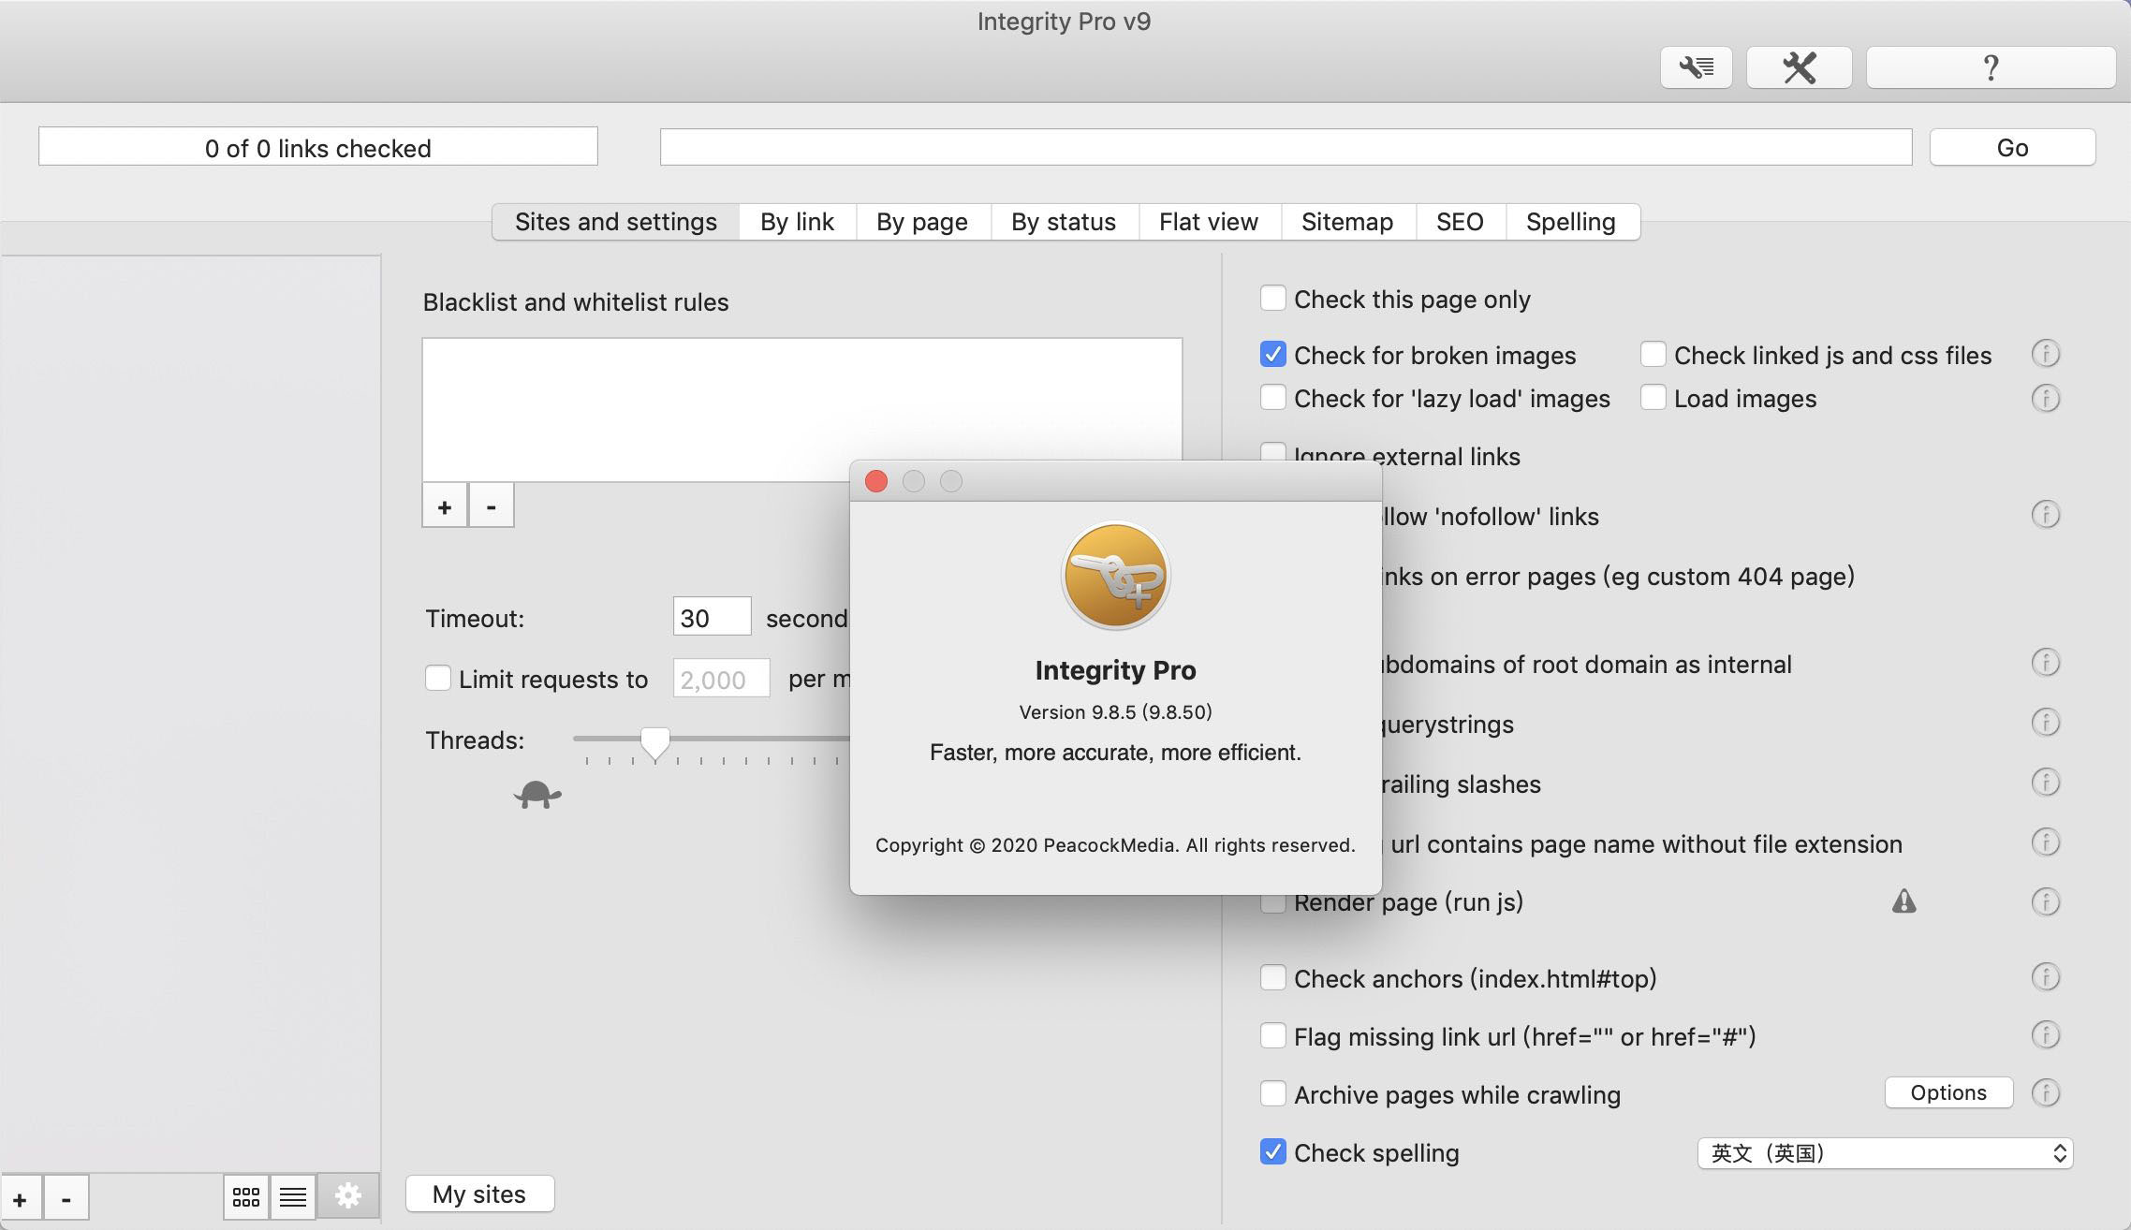Image resolution: width=2131 pixels, height=1230 pixels.
Task: Switch to the By link tab
Action: (x=797, y=222)
